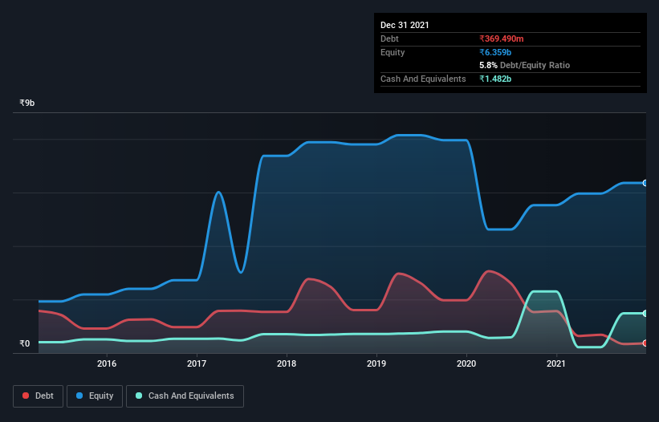Image resolution: width=659 pixels, height=422 pixels.
Task: Click the teal Cash endpoint marker
Action: click(645, 313)
